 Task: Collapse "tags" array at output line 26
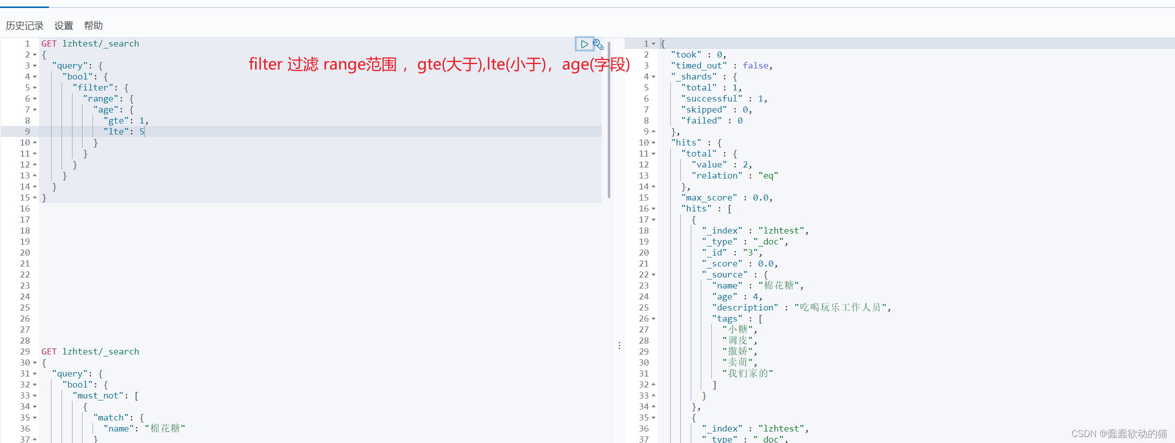point(653,319)
